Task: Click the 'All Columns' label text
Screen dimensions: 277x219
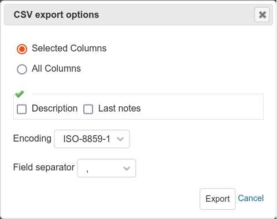Action: [x=56, y=68]
